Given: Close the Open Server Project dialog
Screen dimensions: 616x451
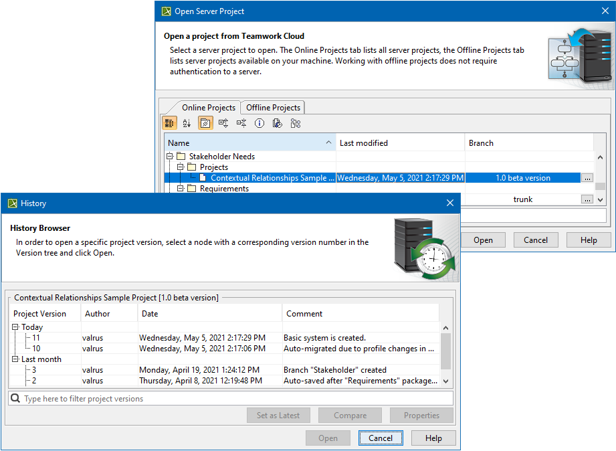Looking at the screenshot, I should (605, 11).
